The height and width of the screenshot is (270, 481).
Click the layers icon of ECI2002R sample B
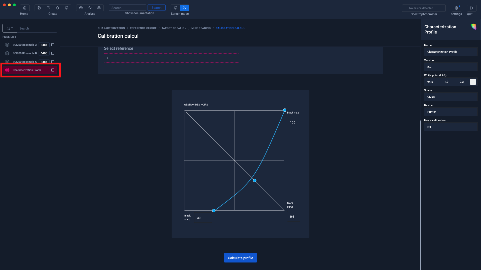(7, 53)
